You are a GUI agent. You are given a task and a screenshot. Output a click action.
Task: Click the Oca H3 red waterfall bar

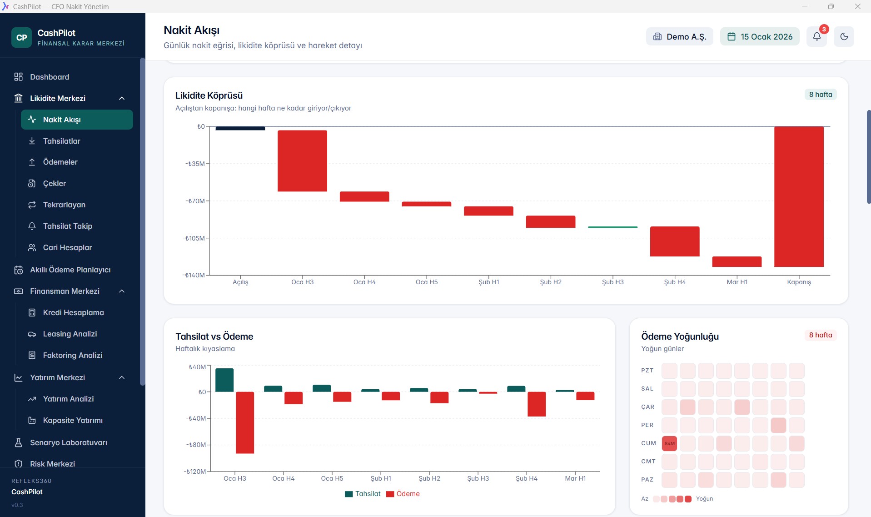click(x=303, y=161)
